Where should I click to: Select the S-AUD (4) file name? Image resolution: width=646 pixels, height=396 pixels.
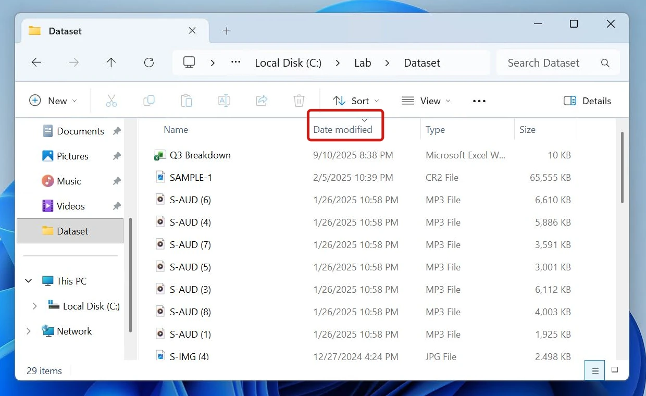[x=190, y=222]
